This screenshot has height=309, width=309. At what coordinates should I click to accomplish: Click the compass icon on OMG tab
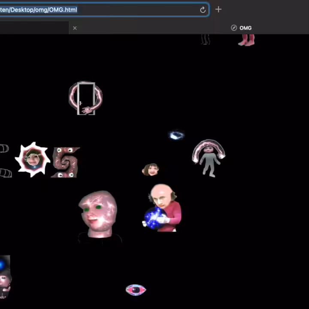pyautogui.click(x=234, y=28)
